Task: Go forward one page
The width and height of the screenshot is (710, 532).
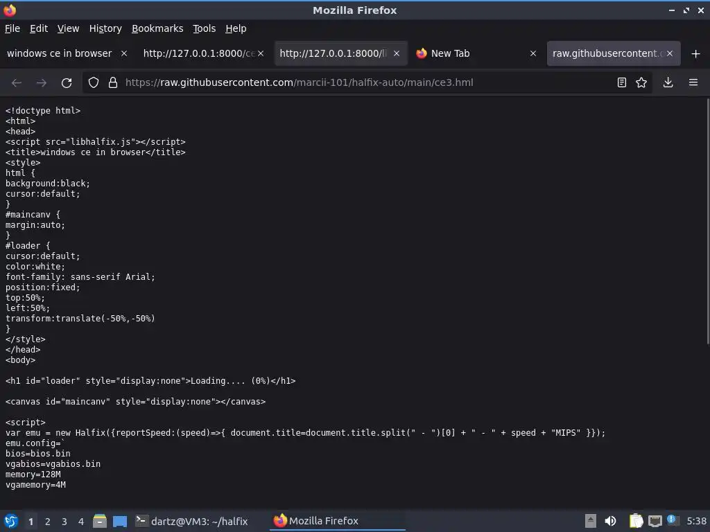Action: tap(41, 83)
